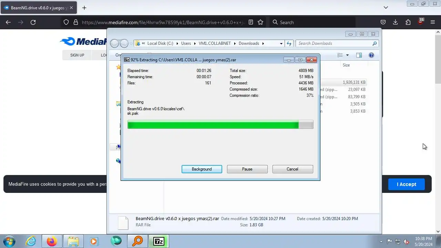Reload the MediaFire page

(33, 22)
